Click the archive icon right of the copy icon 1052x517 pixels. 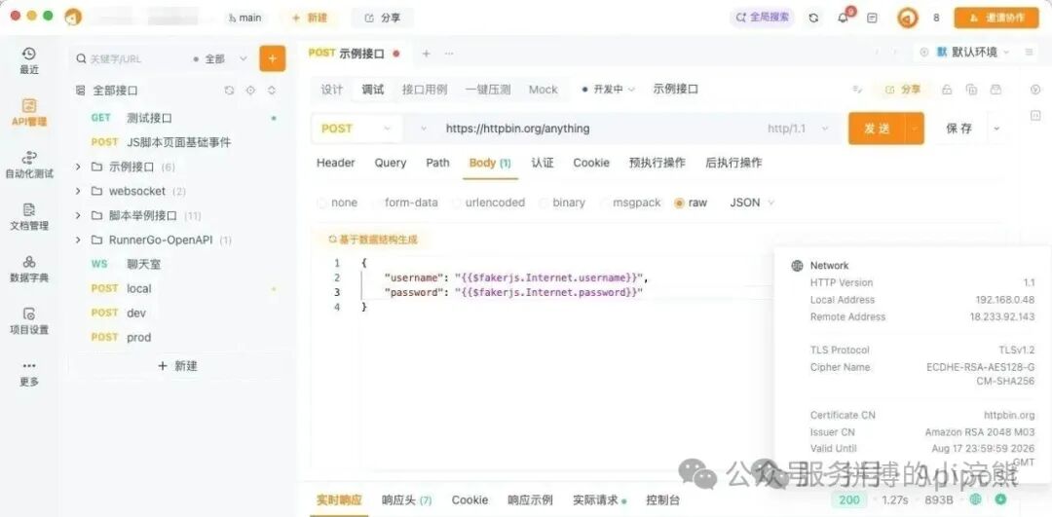(996, 90)
